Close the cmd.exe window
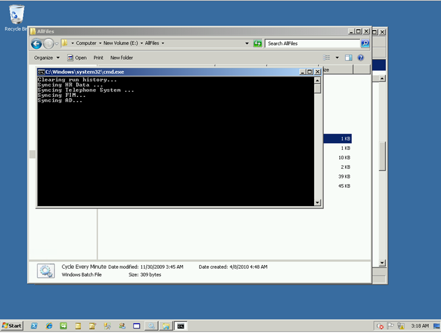Image resolution: width=441 pixels, height=334 pixels. 317,72
